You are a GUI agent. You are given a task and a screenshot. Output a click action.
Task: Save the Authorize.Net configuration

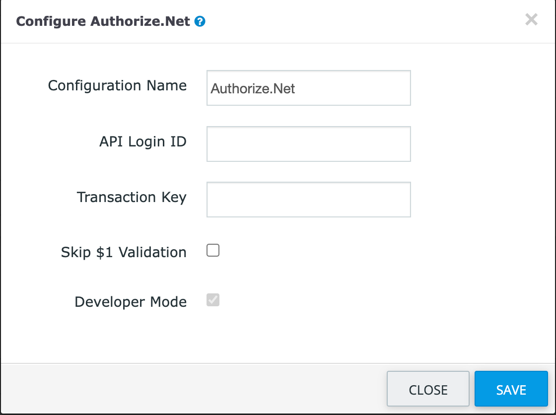pyautogui.click(x=511, y=389)
